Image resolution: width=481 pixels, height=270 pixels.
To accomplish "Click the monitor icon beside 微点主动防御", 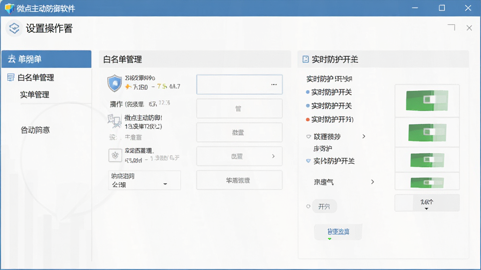I will click(115, 121).
